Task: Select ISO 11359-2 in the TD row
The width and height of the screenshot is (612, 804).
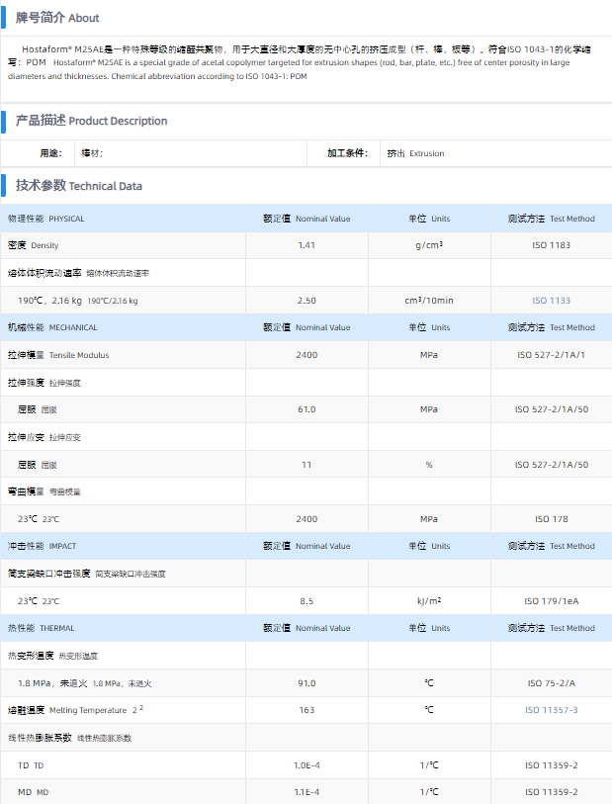Action: (x=552, y=765)
